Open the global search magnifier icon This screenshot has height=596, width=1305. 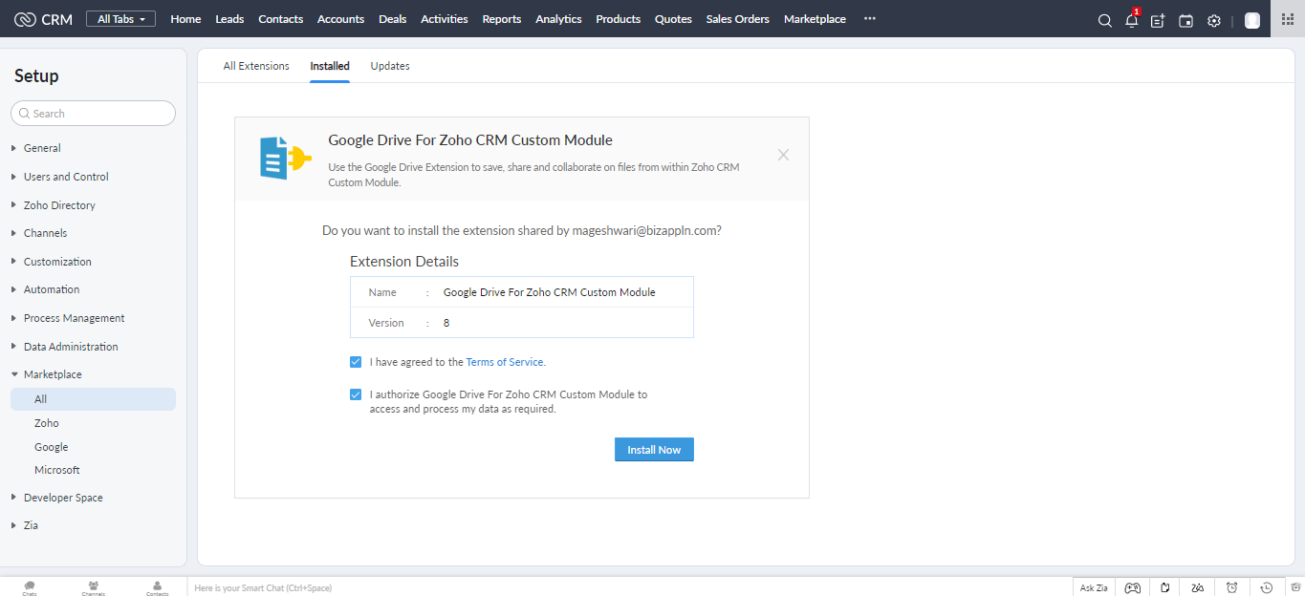point(1104,20)
